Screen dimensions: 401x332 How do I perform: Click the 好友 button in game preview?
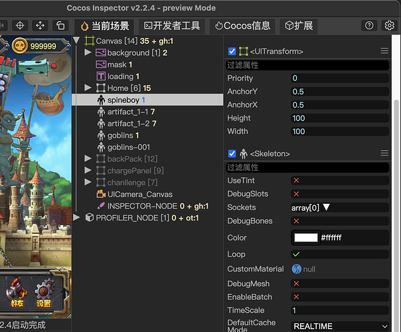pyautogui.click(x=17, y=293)
